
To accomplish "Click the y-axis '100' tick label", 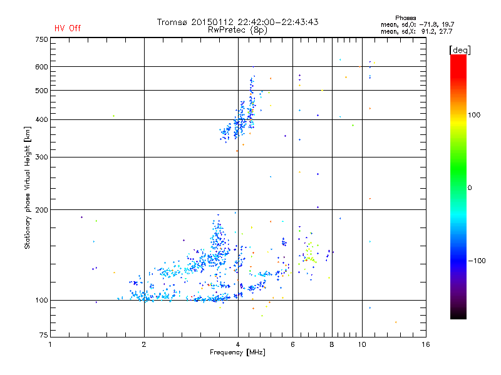I will tap(41, 301).
